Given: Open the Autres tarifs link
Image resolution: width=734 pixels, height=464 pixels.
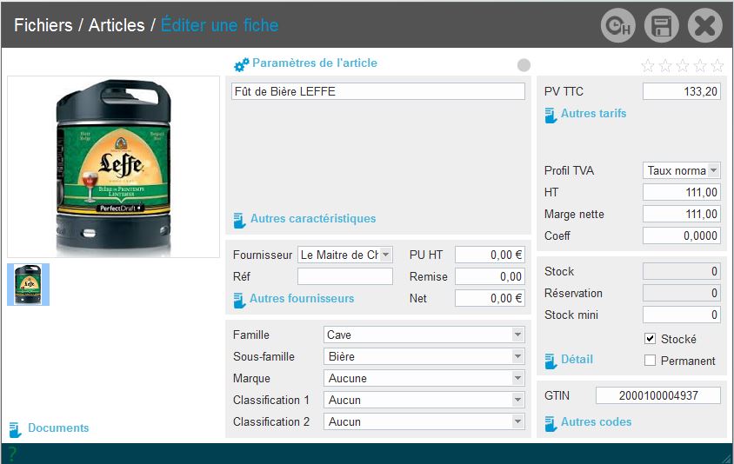Looking at the screenshot, I should coord(594,113).
